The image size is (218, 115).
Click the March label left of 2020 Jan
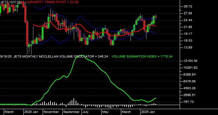pyautogui.click(x=9, y=112)
